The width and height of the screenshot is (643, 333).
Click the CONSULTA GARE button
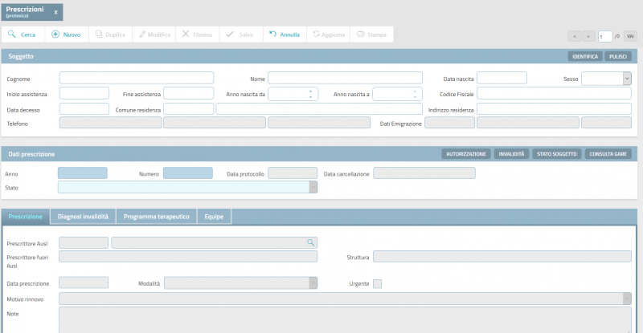click(x=608, y=153)
